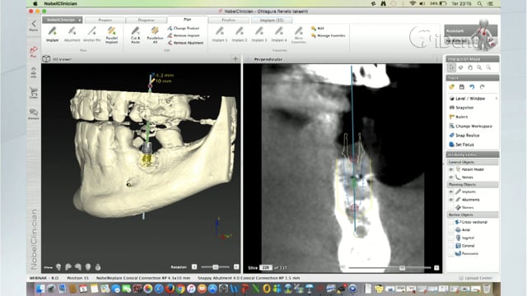Expand 3D viewer with the plus button
This screenshot has height=296, width=527.
tap(236, 59)
